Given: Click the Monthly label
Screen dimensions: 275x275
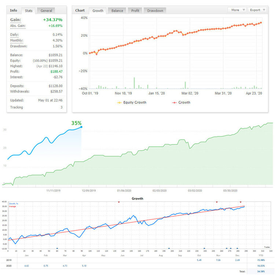Looking at the screenshot, I should pyautogui.click(x=16, y=40).
